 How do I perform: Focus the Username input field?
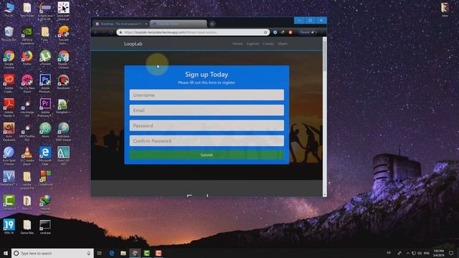[x=207, y=95]
